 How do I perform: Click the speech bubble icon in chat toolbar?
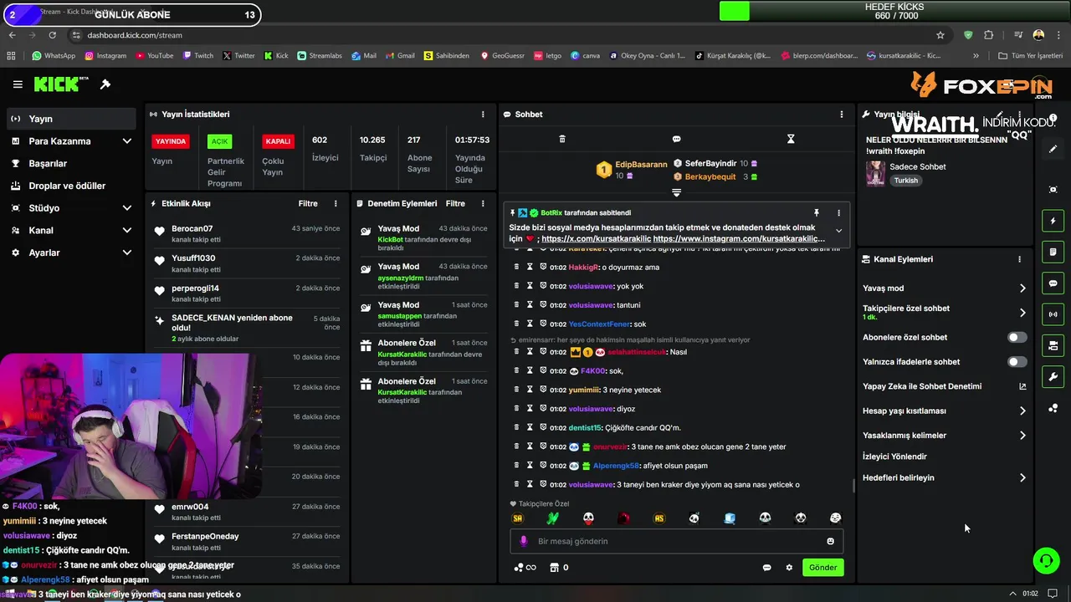[676, 139]
